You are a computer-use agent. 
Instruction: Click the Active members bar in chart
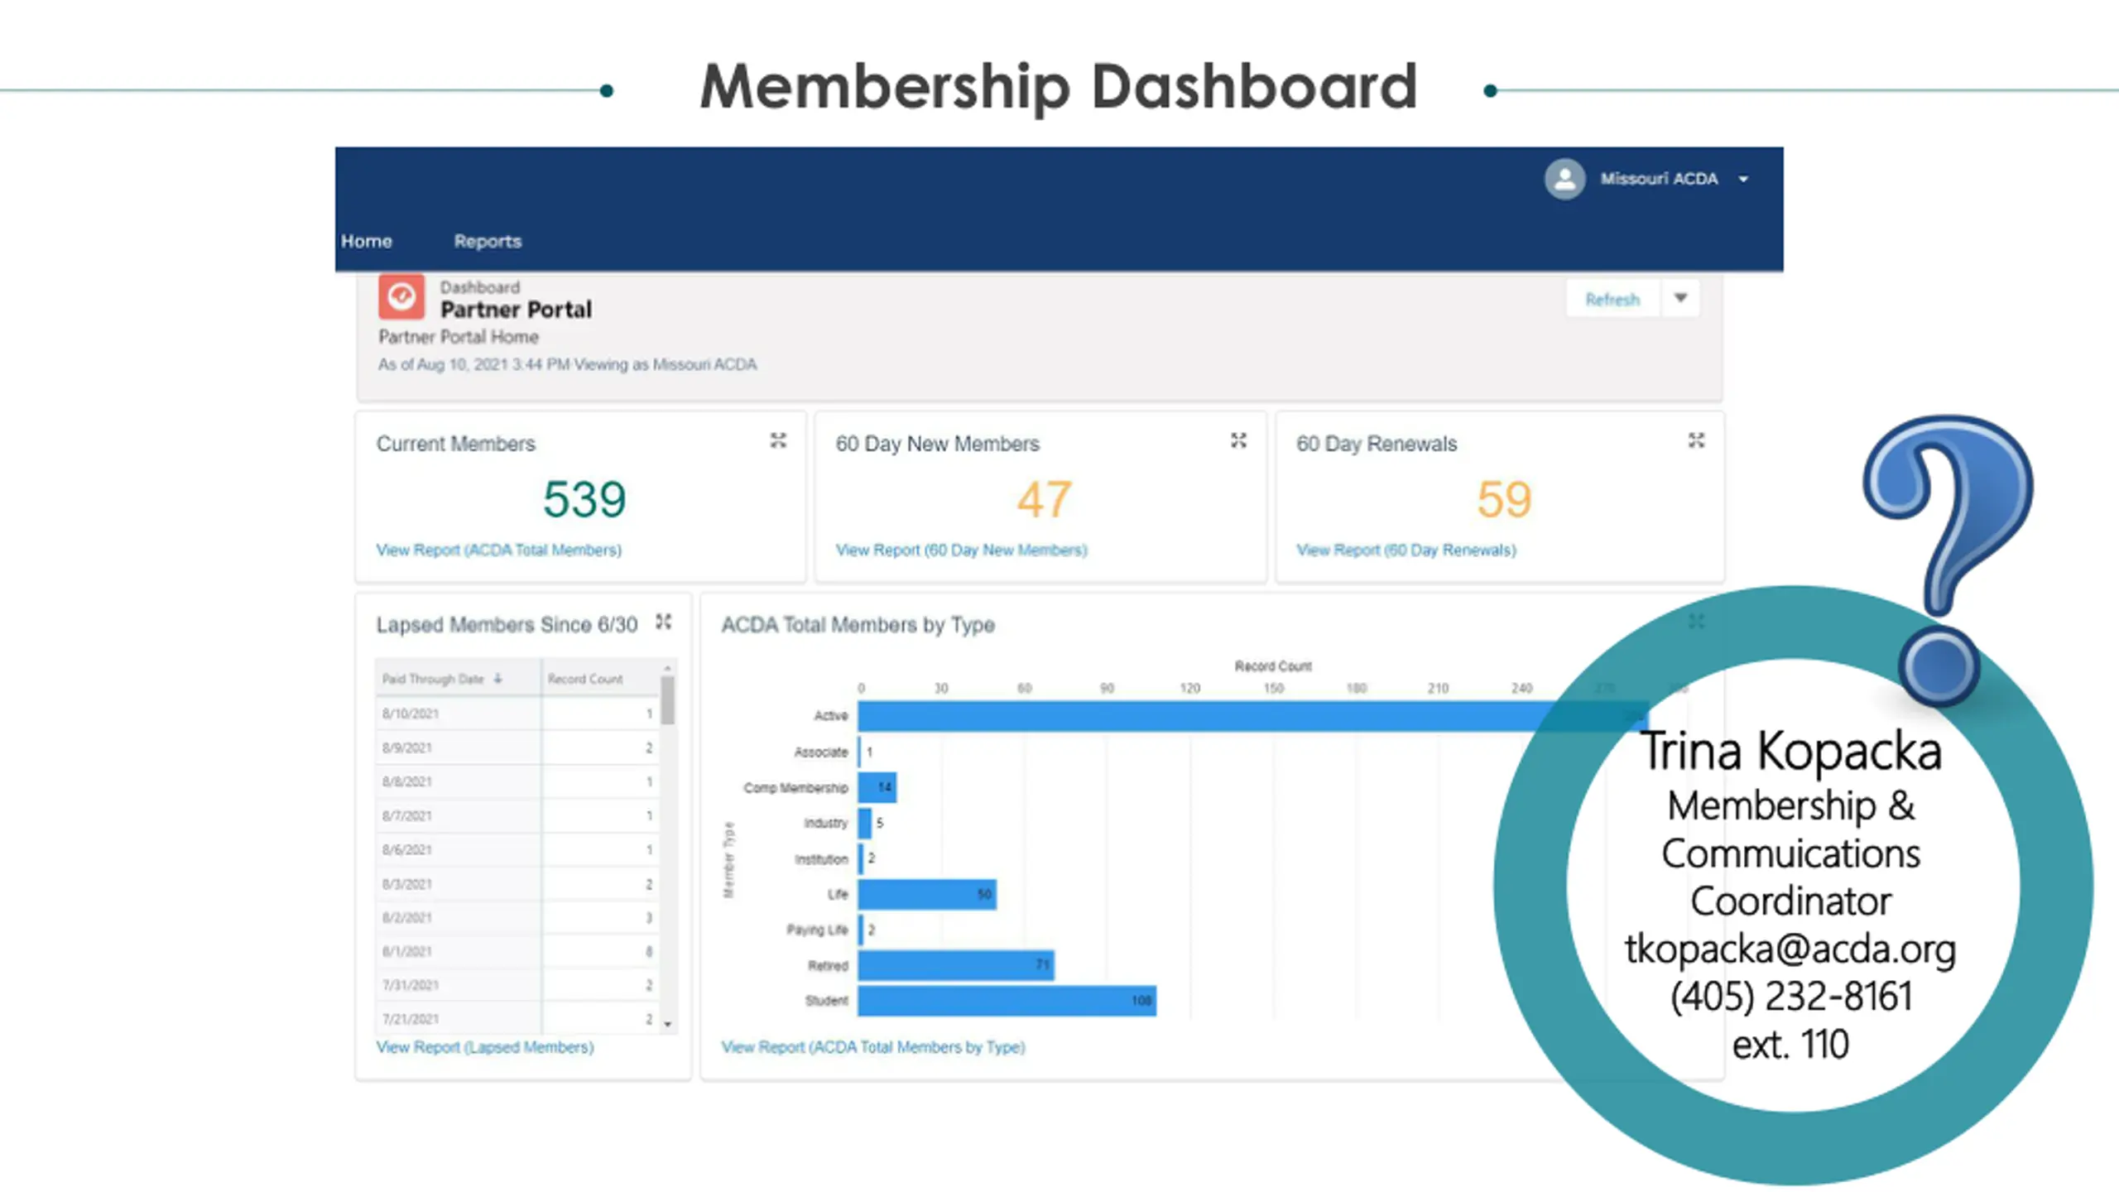1252,716
